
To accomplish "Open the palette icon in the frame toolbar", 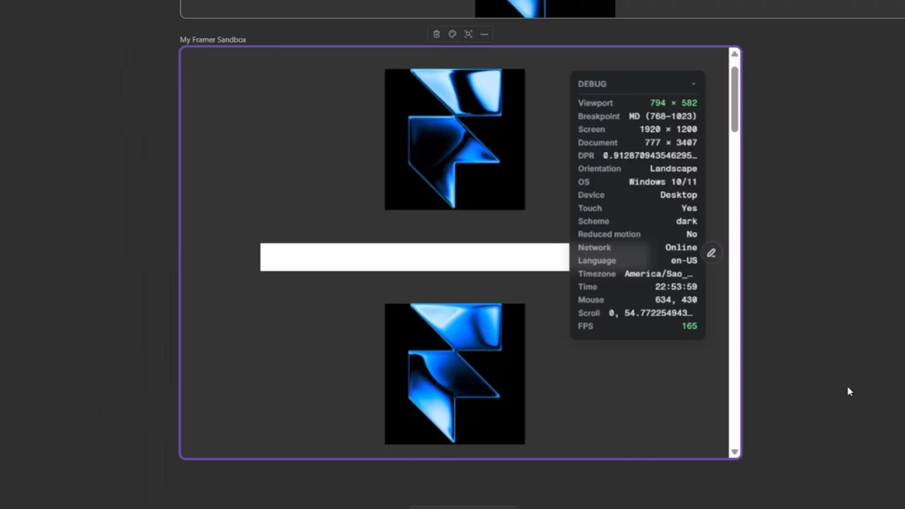I will [x=452, y=34].
